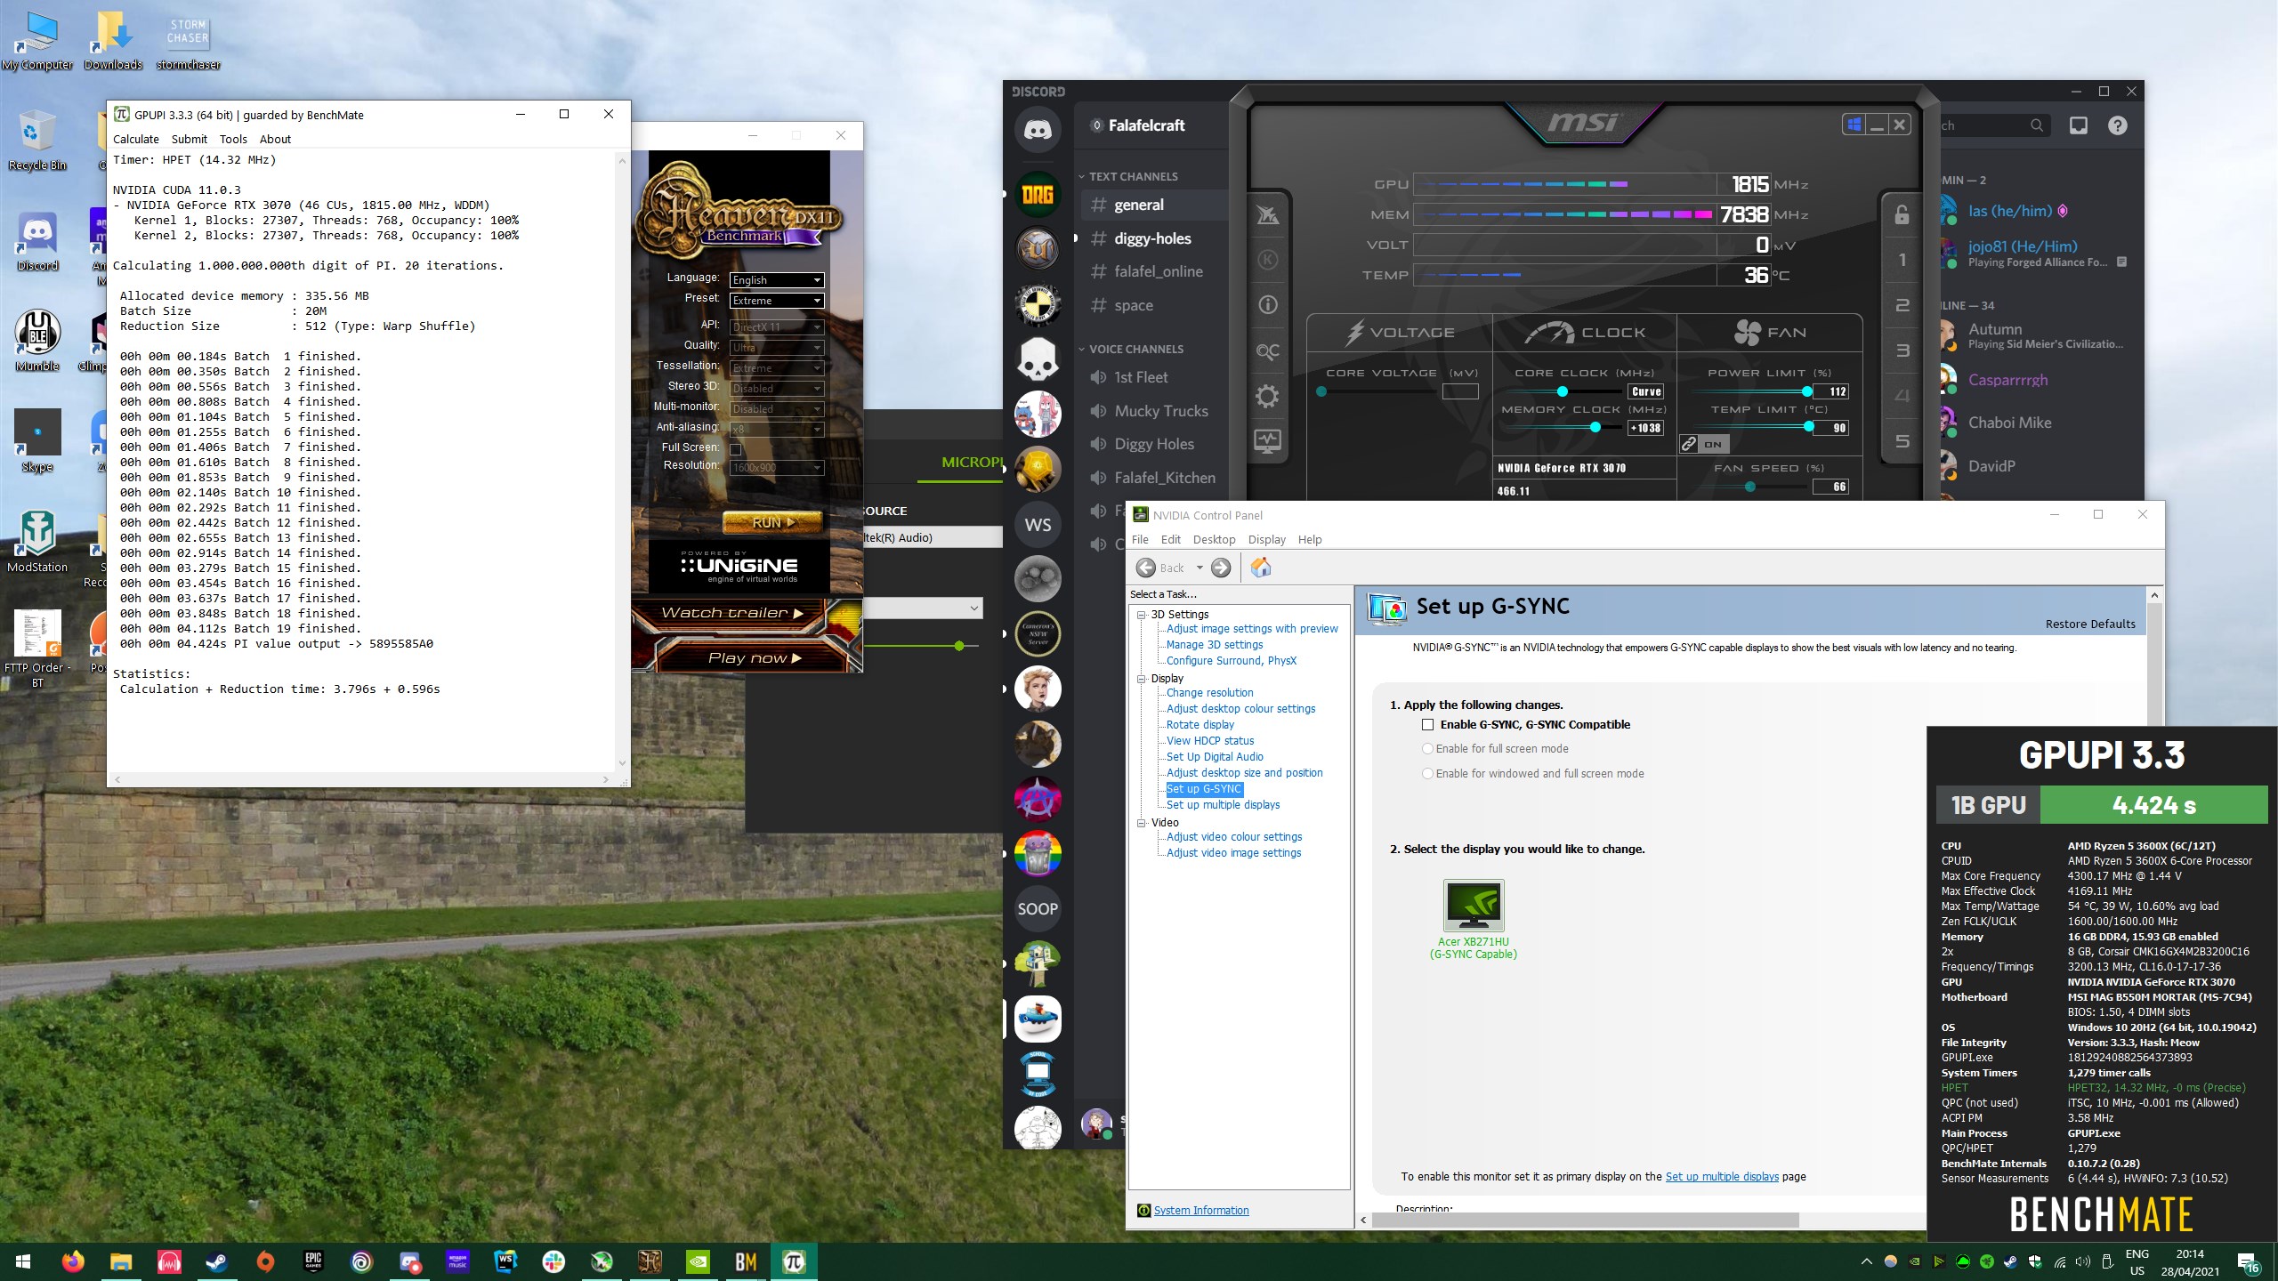This screenshot has width=2278, height=1281.
Task: Collapse Video tree node
Action: tap(1141, 823)
